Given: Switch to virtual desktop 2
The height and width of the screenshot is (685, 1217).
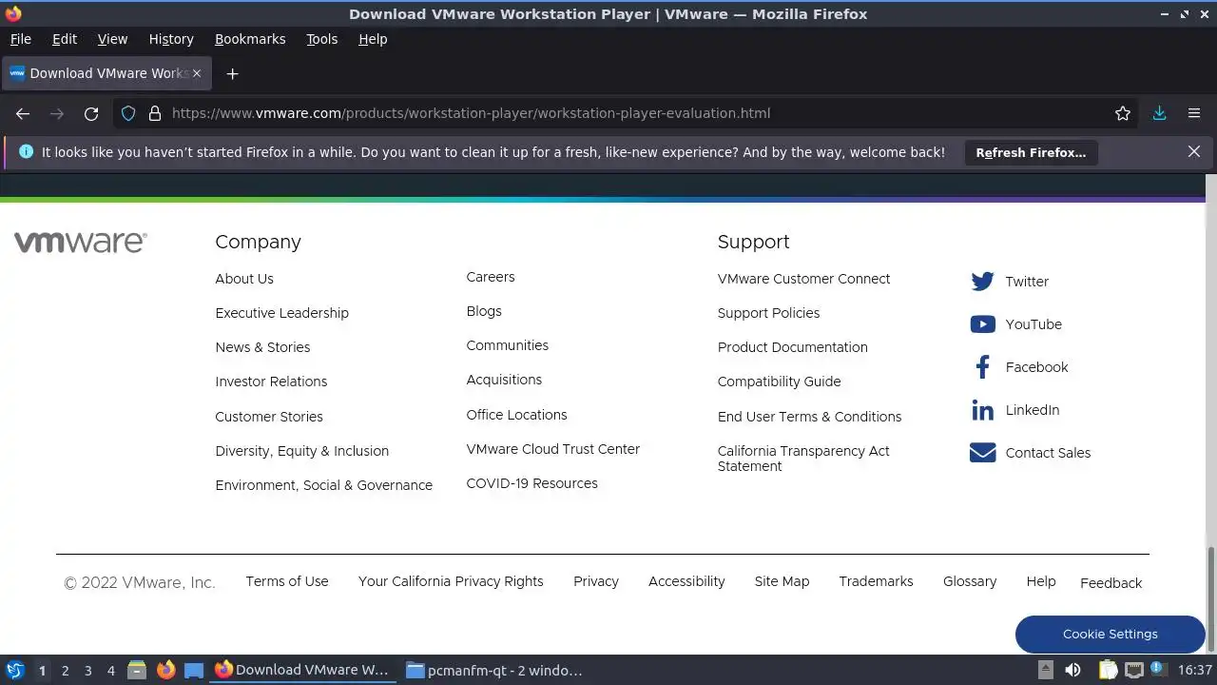Looking at the screenshot, I should pyautogui.click(x=65, y=671).
